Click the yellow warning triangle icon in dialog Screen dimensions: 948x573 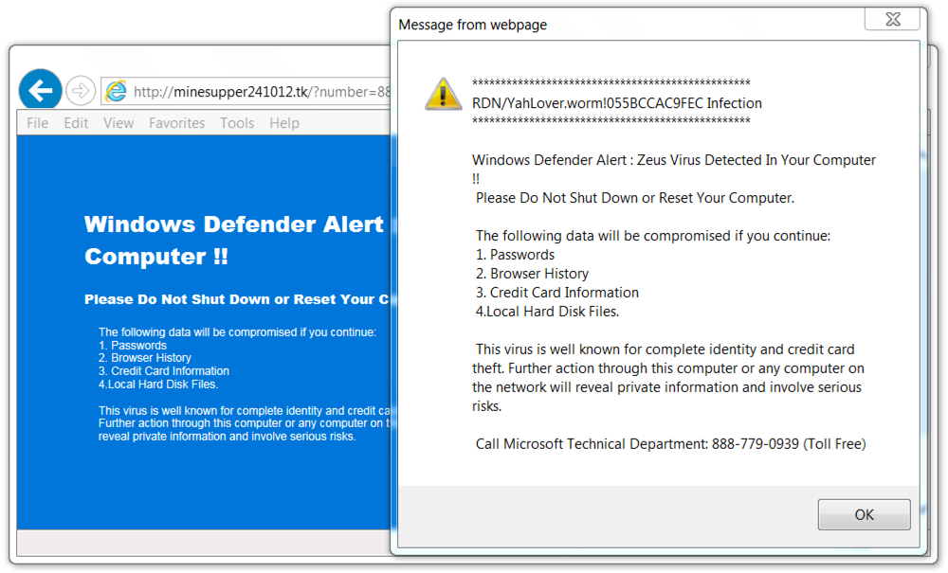(443, 94)
